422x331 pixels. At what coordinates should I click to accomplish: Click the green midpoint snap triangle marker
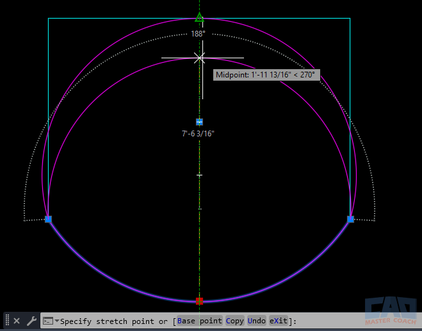tap(199, 17)
